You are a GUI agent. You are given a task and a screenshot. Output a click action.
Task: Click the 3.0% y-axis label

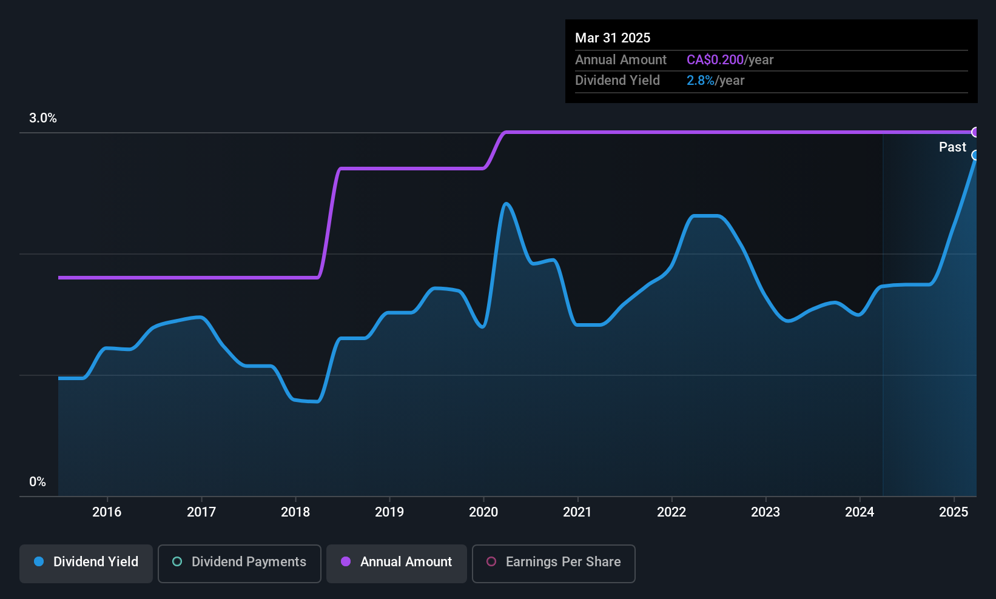[43, 118]
